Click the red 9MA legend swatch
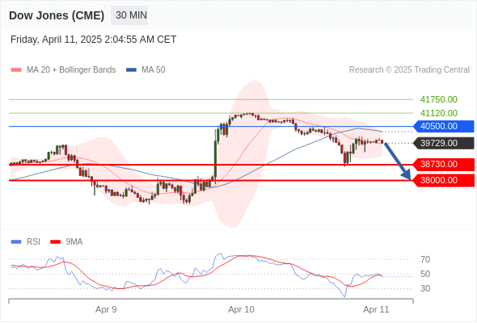 [x=55, y=242]
